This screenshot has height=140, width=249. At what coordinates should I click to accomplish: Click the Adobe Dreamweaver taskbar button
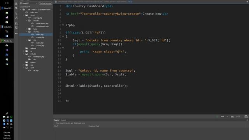coord(7,41)
